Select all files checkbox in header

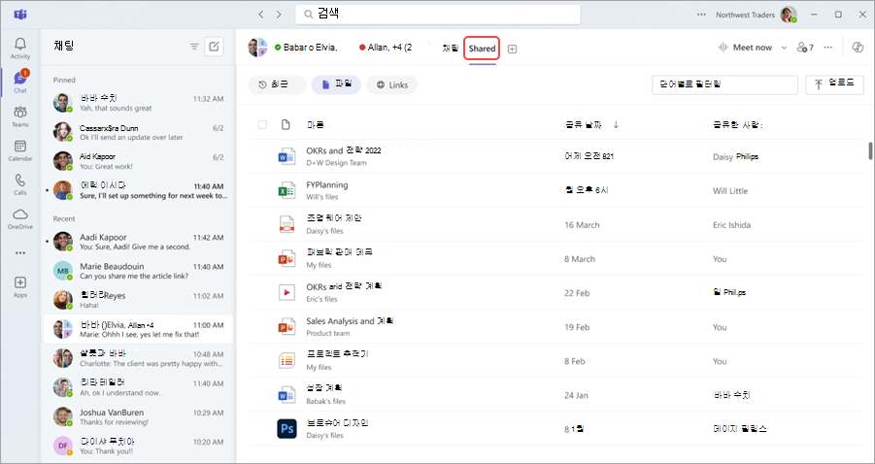point(262,125)
